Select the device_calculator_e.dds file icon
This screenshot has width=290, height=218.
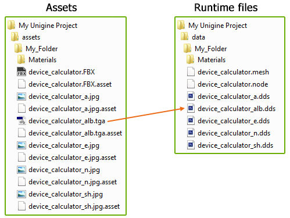(191, 120)
